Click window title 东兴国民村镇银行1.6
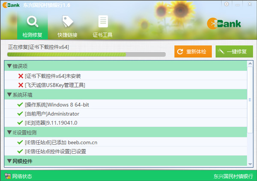This screenshot has width=257, height=181. coord(47,5)
